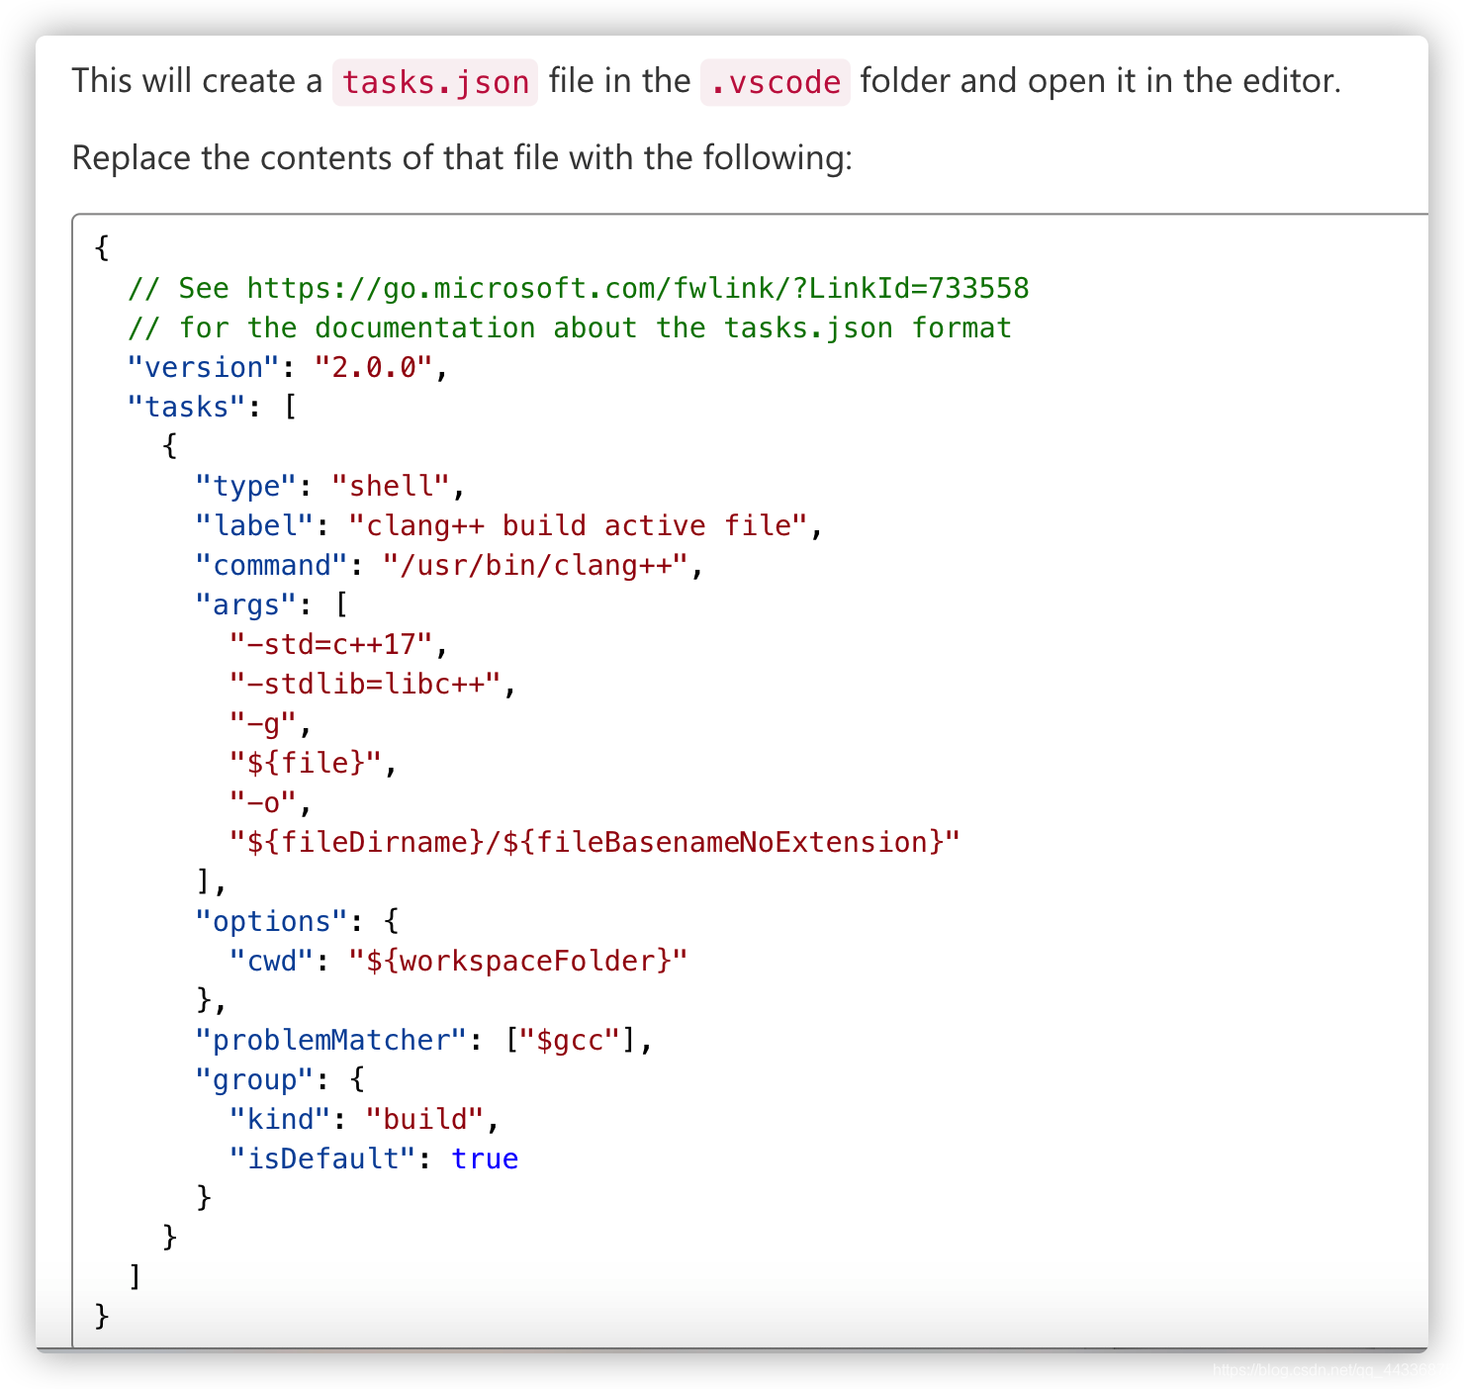This screenshot has width=1464, height=1389.
Task: Click the "-g" argument
Action: click(263, 723)
